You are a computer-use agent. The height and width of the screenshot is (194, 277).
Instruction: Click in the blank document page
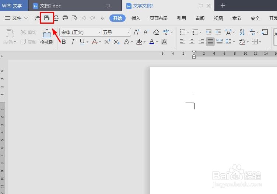213,130
